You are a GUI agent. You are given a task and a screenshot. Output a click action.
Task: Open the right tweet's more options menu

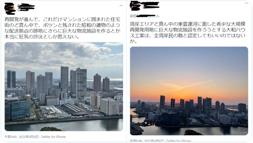pos(246,3)
